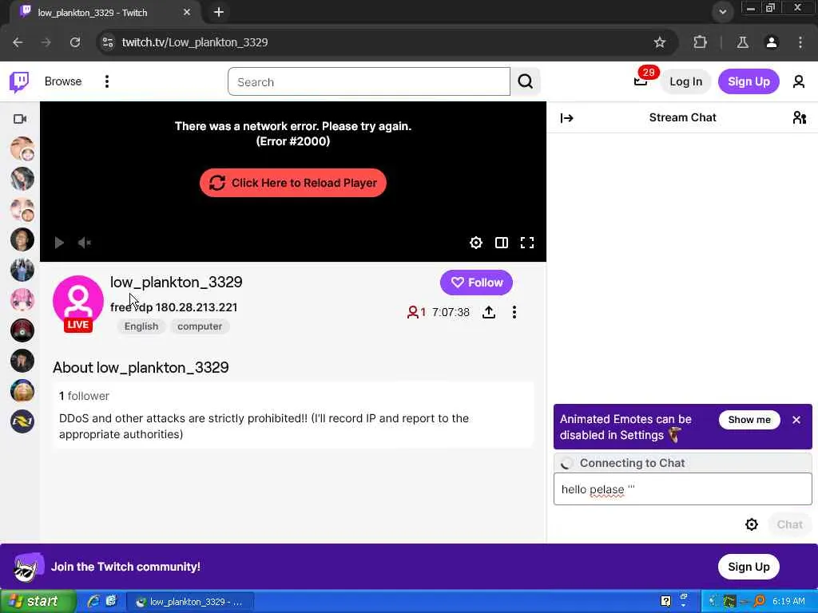Open the Chrome three-dot menu
Image resolution: width=818 pixels, height=613 pixels.
tap(800, 42)
